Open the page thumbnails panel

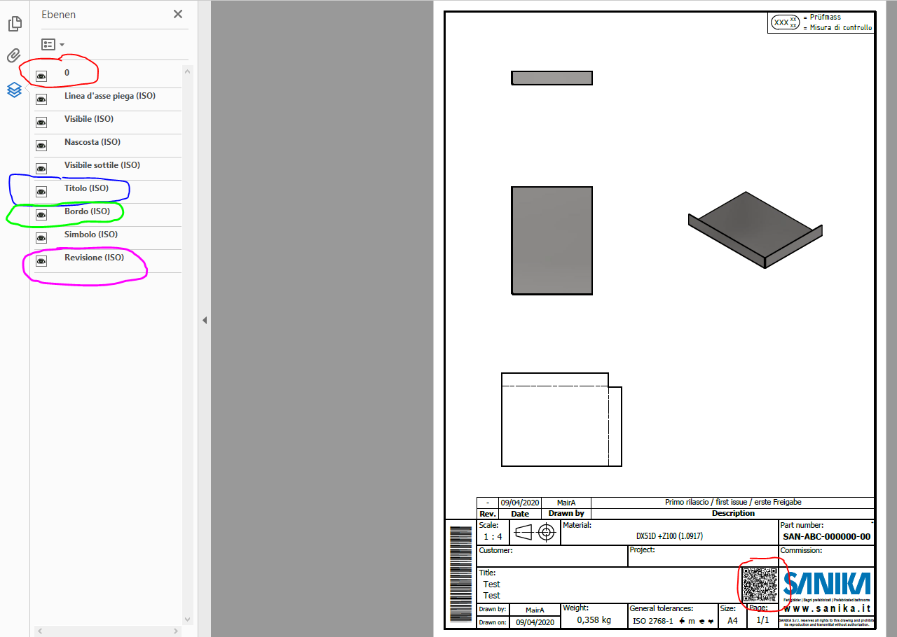click(x=14, y=23)
